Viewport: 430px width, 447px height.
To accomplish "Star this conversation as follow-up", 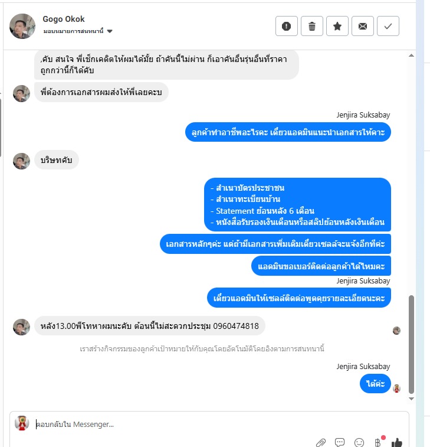I will [x=337, y=26].
